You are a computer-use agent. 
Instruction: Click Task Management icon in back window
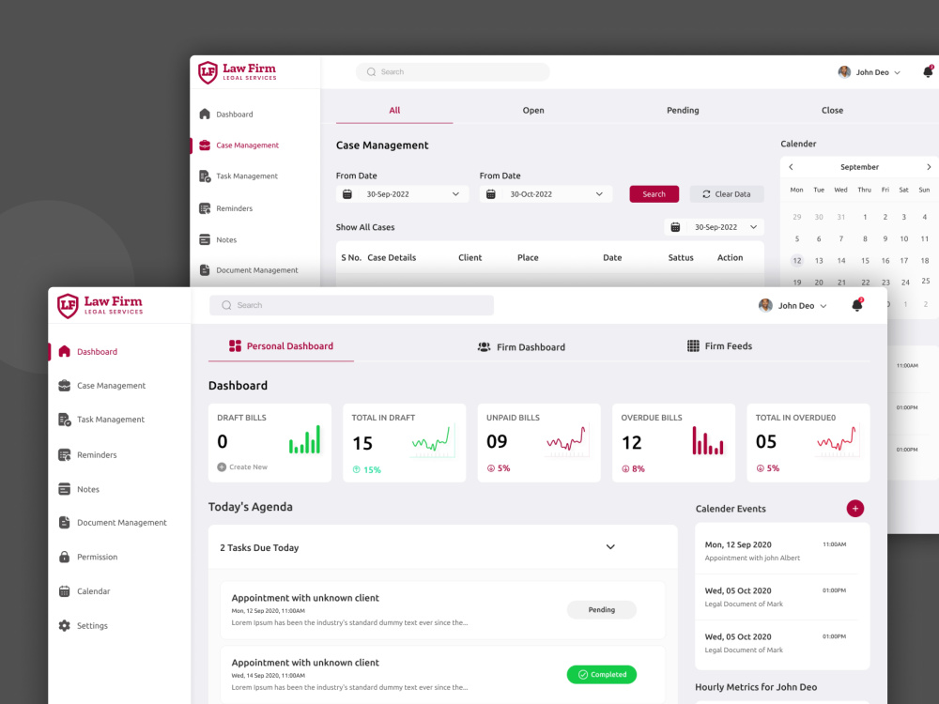click(x=205, y=176)
